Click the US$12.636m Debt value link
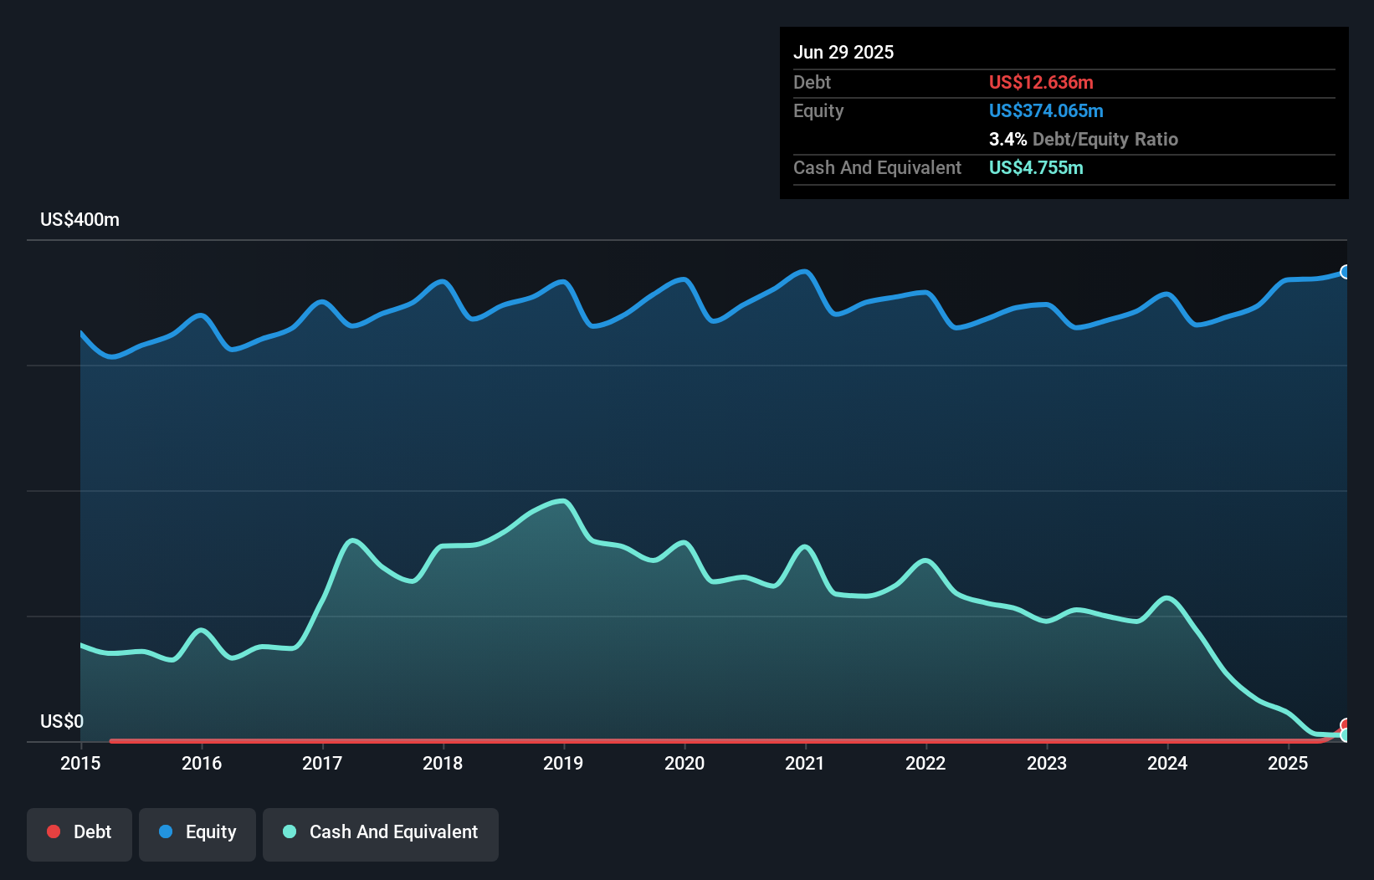 coord(1041,82)
